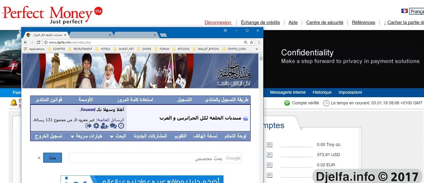The width and height of the screenshot is (424, 183).
Task: Open the Applications shortcut in the bookmarks bar
Action: (34, 49)
